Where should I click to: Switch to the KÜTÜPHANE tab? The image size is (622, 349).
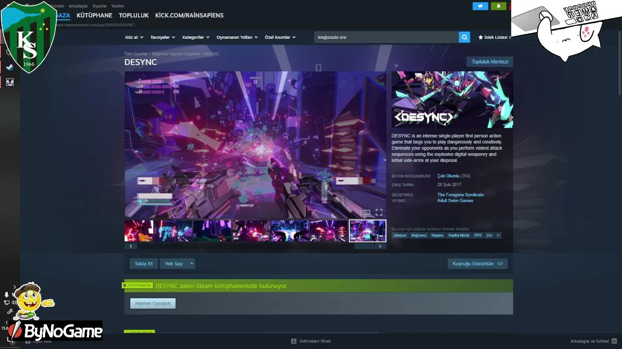[94, 16]
